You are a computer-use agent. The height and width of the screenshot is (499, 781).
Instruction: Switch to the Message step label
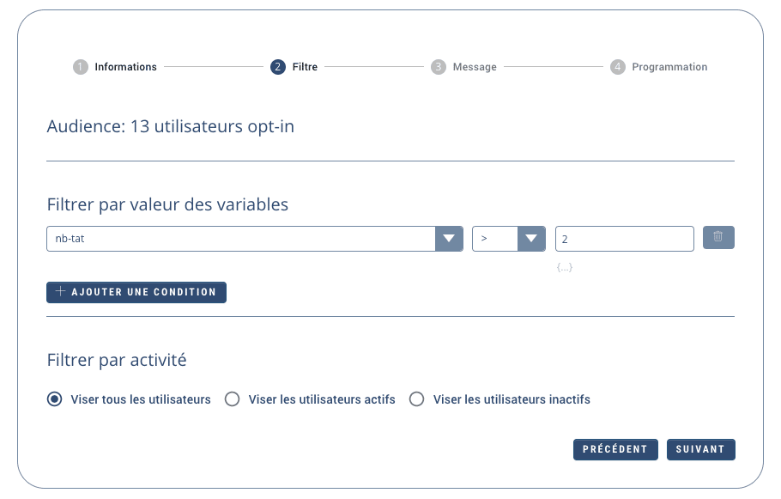click(x=475, y=67)
